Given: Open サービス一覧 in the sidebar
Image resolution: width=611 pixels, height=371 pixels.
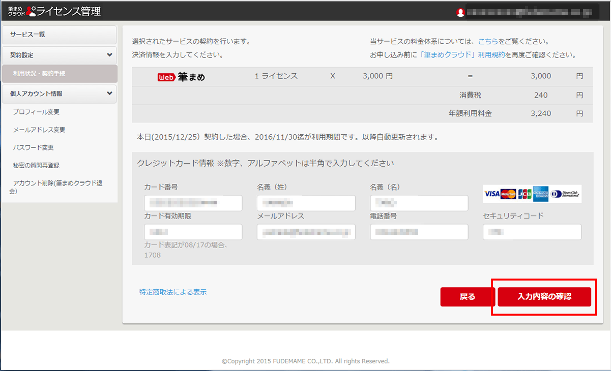Looking at the screenshot, I should point(60,35).
